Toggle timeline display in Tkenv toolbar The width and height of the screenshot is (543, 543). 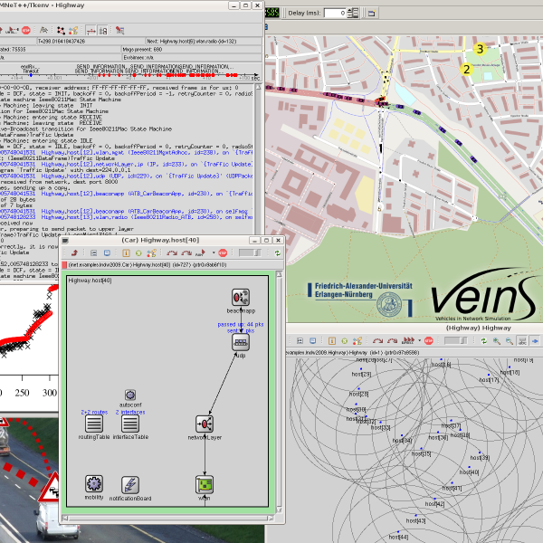click(91, 31)
